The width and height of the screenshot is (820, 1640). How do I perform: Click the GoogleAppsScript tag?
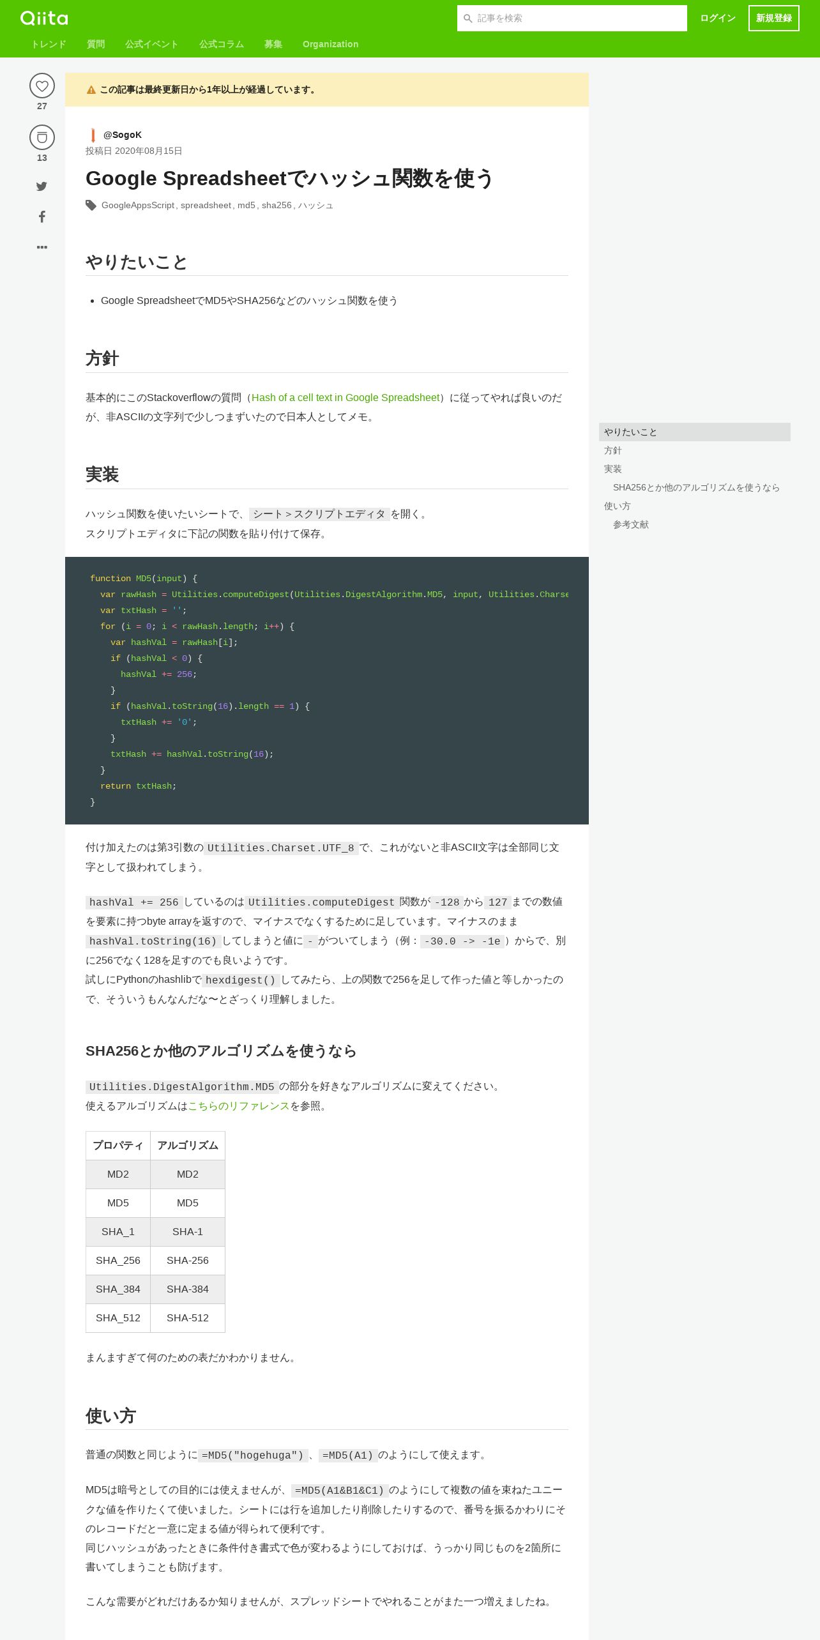tap(138, 205)
